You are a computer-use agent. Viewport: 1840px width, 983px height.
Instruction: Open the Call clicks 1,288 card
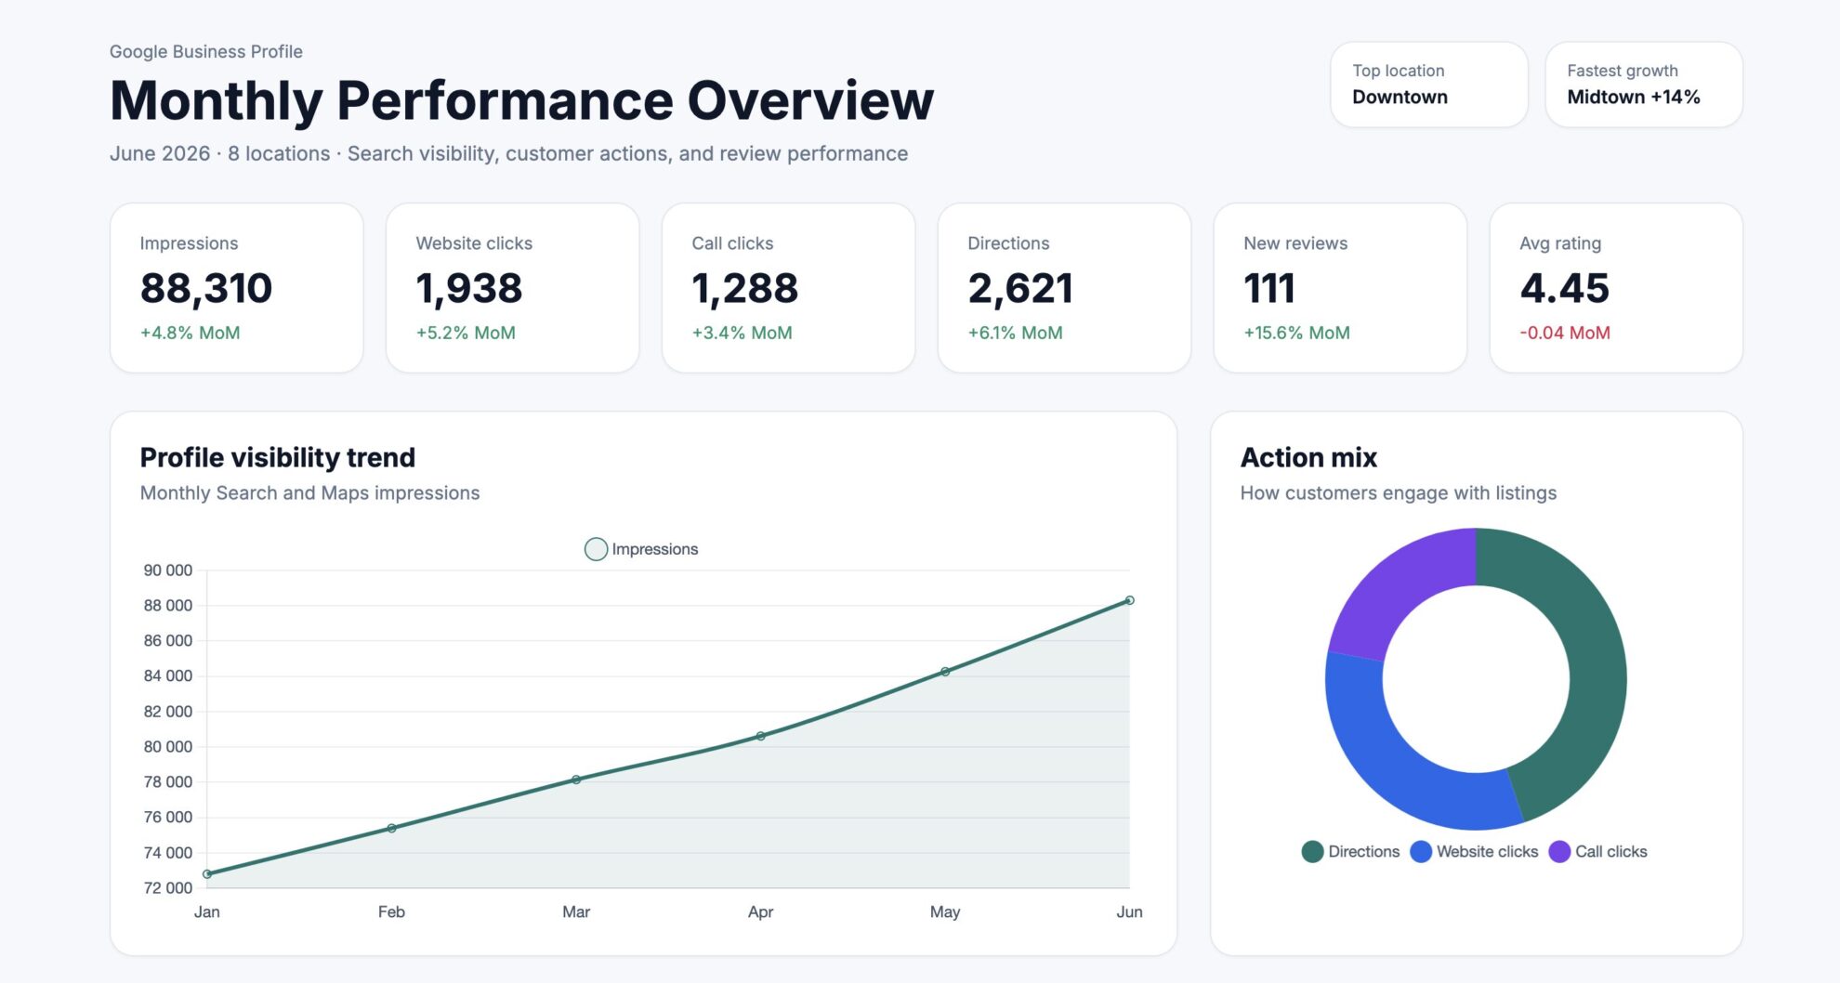coord(789,288)
